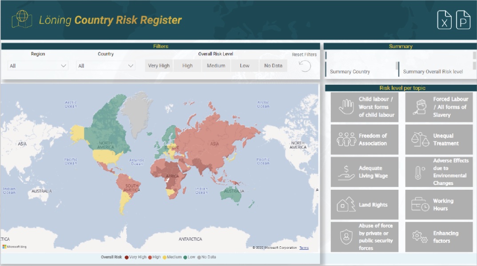Click the Terms link on map

click(x=304, y=247)
